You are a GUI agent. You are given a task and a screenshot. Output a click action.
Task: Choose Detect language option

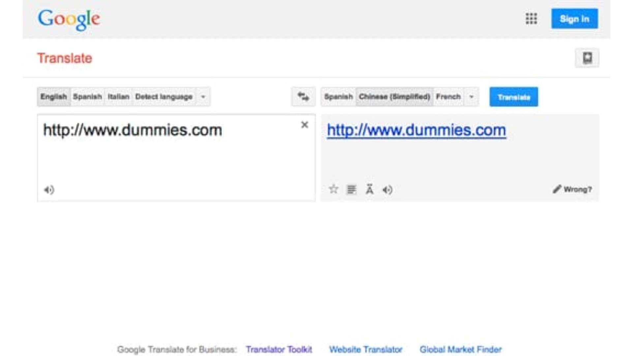click(164, 97)
